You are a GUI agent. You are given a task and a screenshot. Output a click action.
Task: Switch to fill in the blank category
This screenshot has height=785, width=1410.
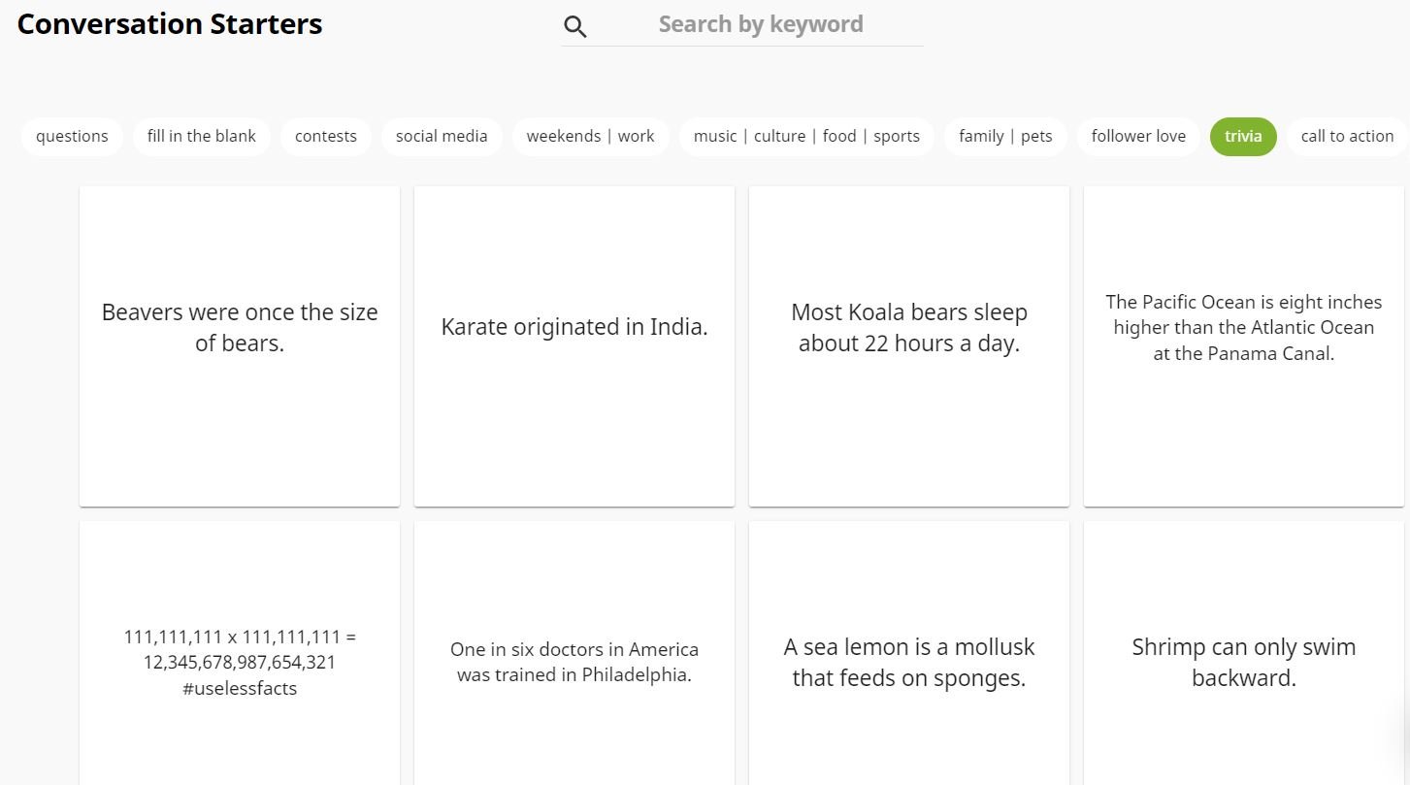202,136
